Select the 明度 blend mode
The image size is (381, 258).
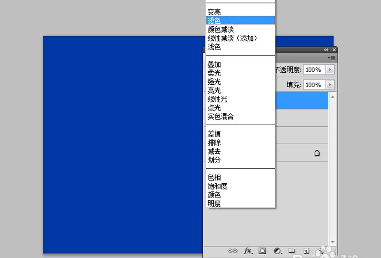240,203
